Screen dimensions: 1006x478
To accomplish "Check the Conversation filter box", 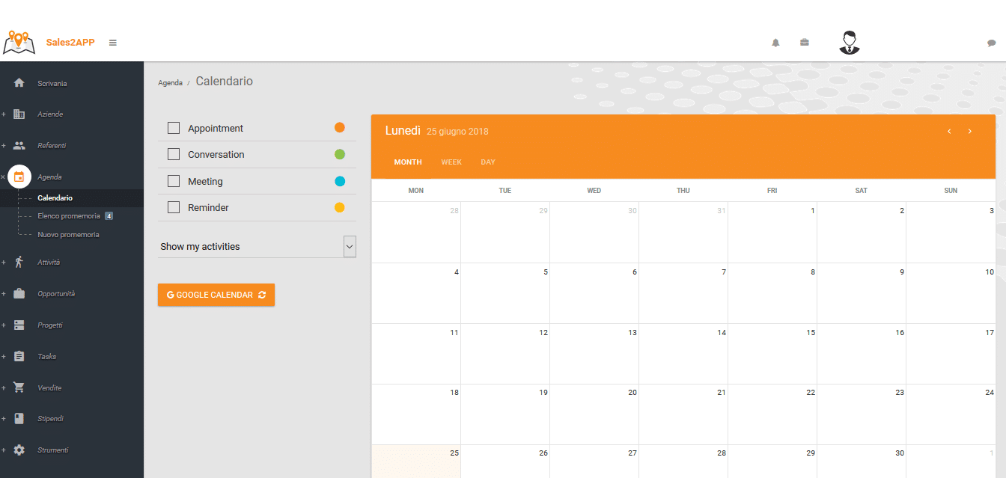I will tap(174, 154).
